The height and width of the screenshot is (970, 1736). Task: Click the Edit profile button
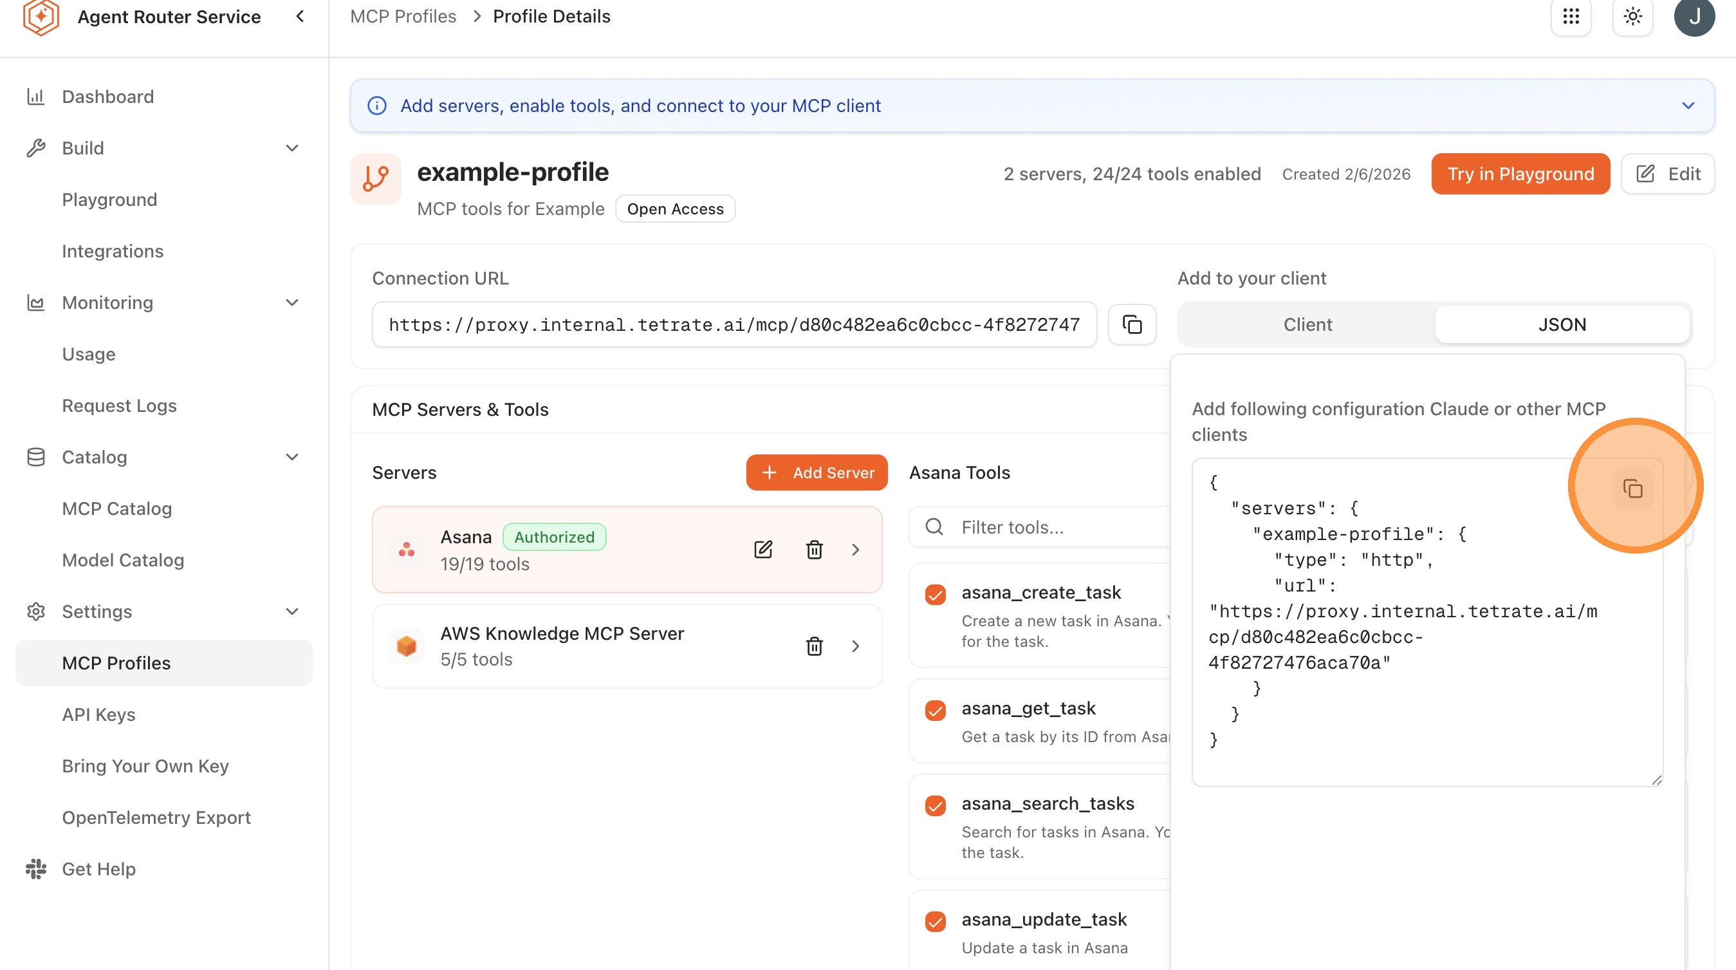(x=1667, y=174)
